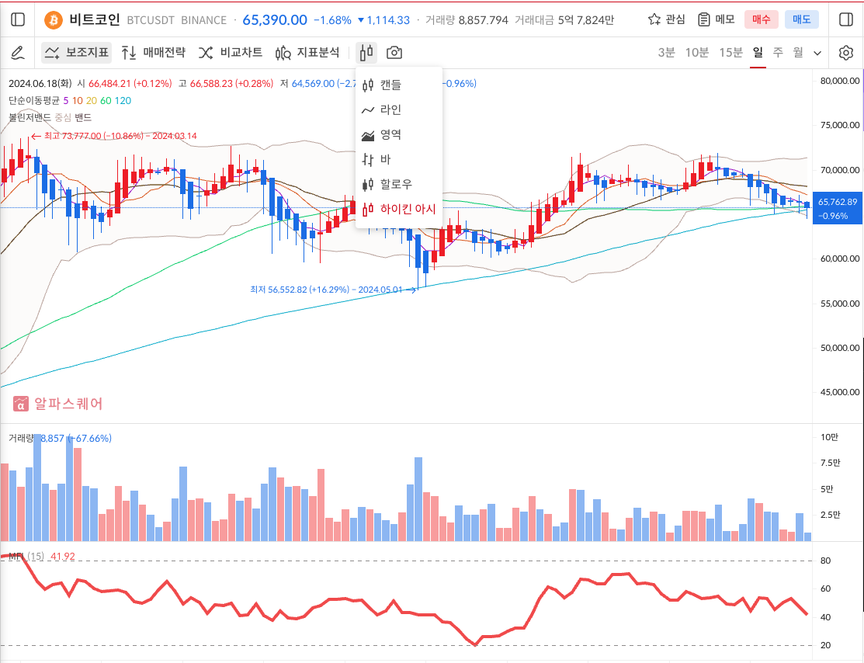864x663 pixels.
Task: Switch to 15분 timeframe
Action: (730, 52)
